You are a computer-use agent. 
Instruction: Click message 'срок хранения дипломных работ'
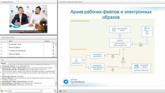(x=27, y=68)
